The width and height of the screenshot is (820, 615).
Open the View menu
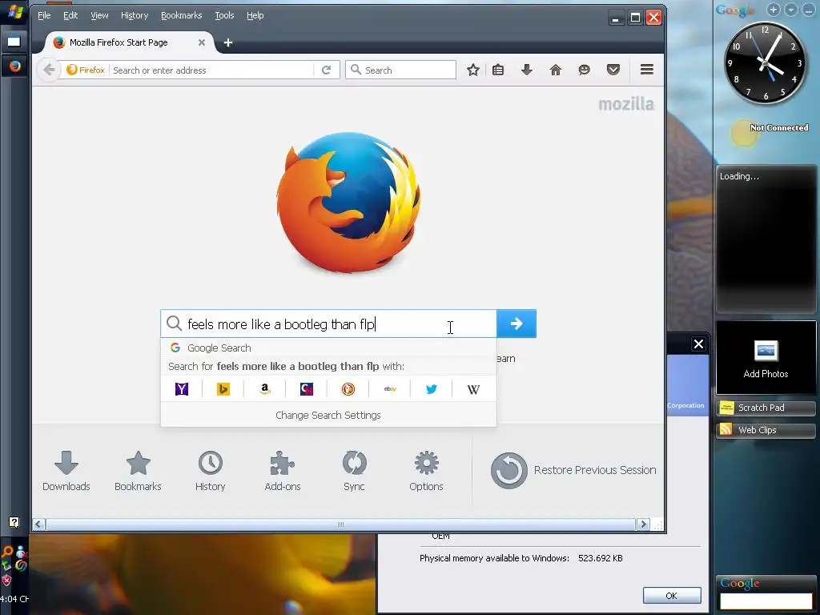click(x=99, y=16)
